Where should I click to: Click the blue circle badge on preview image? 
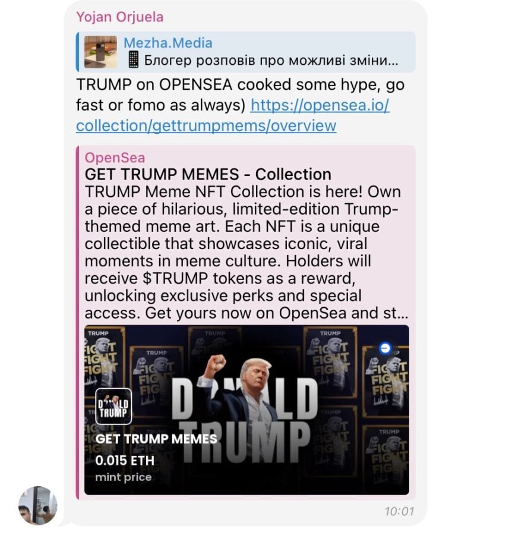click(385, 348)
